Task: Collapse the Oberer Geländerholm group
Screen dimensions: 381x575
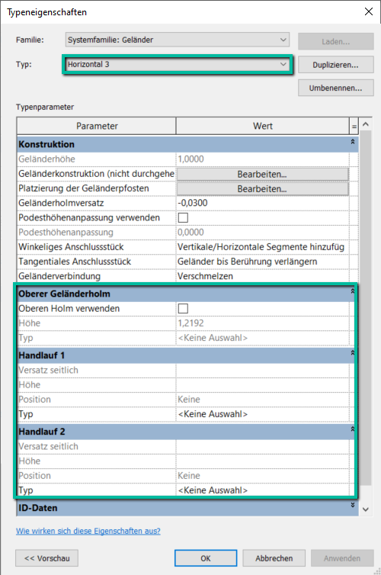Action: tap(352, 291)
